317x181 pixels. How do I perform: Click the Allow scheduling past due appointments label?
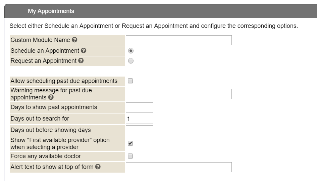pos(64,81)
